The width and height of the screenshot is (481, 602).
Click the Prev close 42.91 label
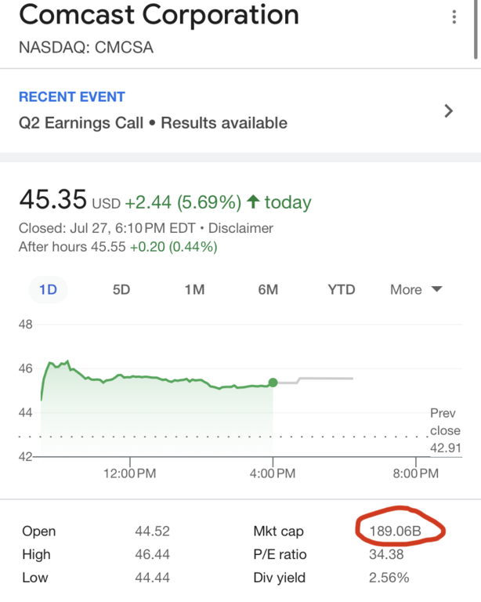click(x=445, y=430)
